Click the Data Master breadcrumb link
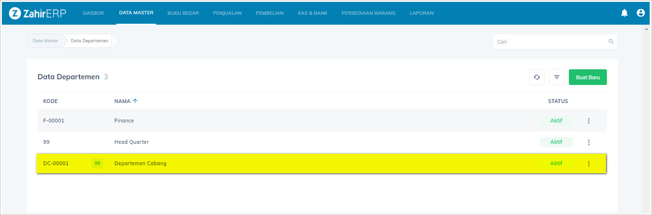The width and height of the screenshot is (652, 215). (46, 41)
